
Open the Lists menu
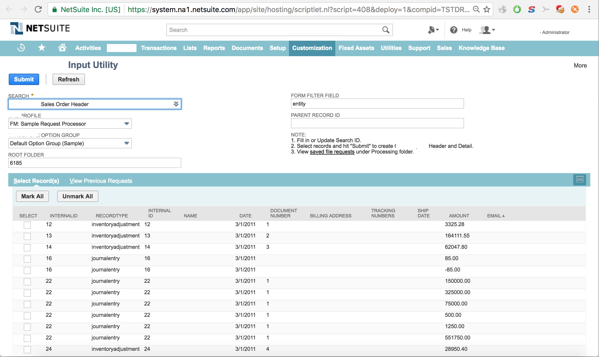coord(190,48)
